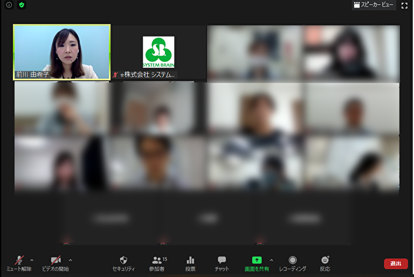Click the SYSTEM BRAIN logo tile
414x277 pixels.
tap(158, 52)
